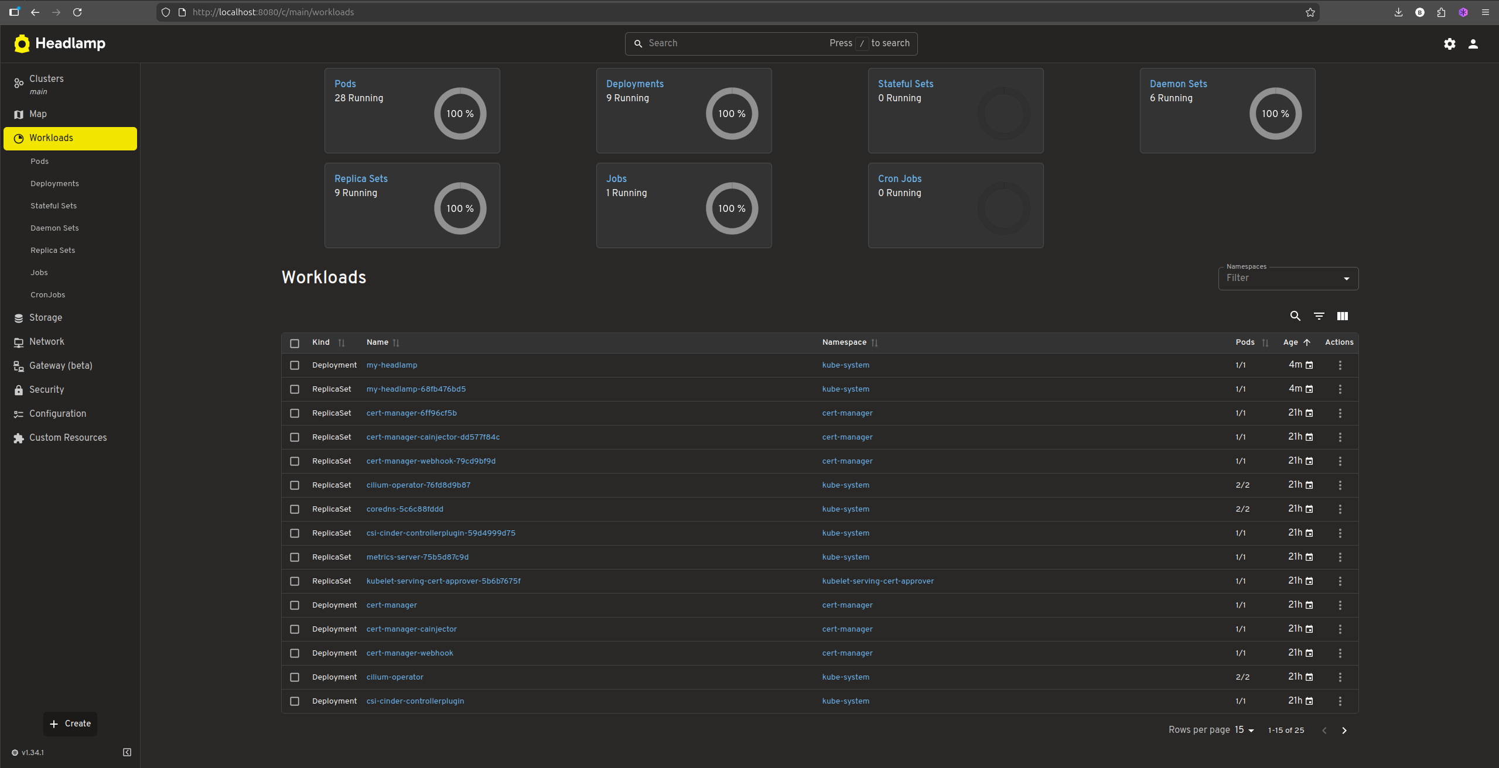Open table search magnifier icon
Viewport: 1499px width, 768px height.
coord(1295,316)
